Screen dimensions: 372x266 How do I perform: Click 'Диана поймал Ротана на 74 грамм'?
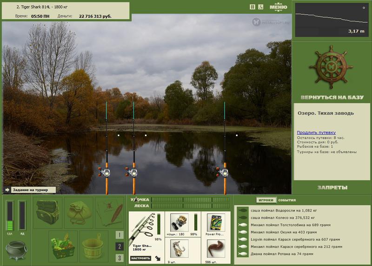click(x=282, y=254)
